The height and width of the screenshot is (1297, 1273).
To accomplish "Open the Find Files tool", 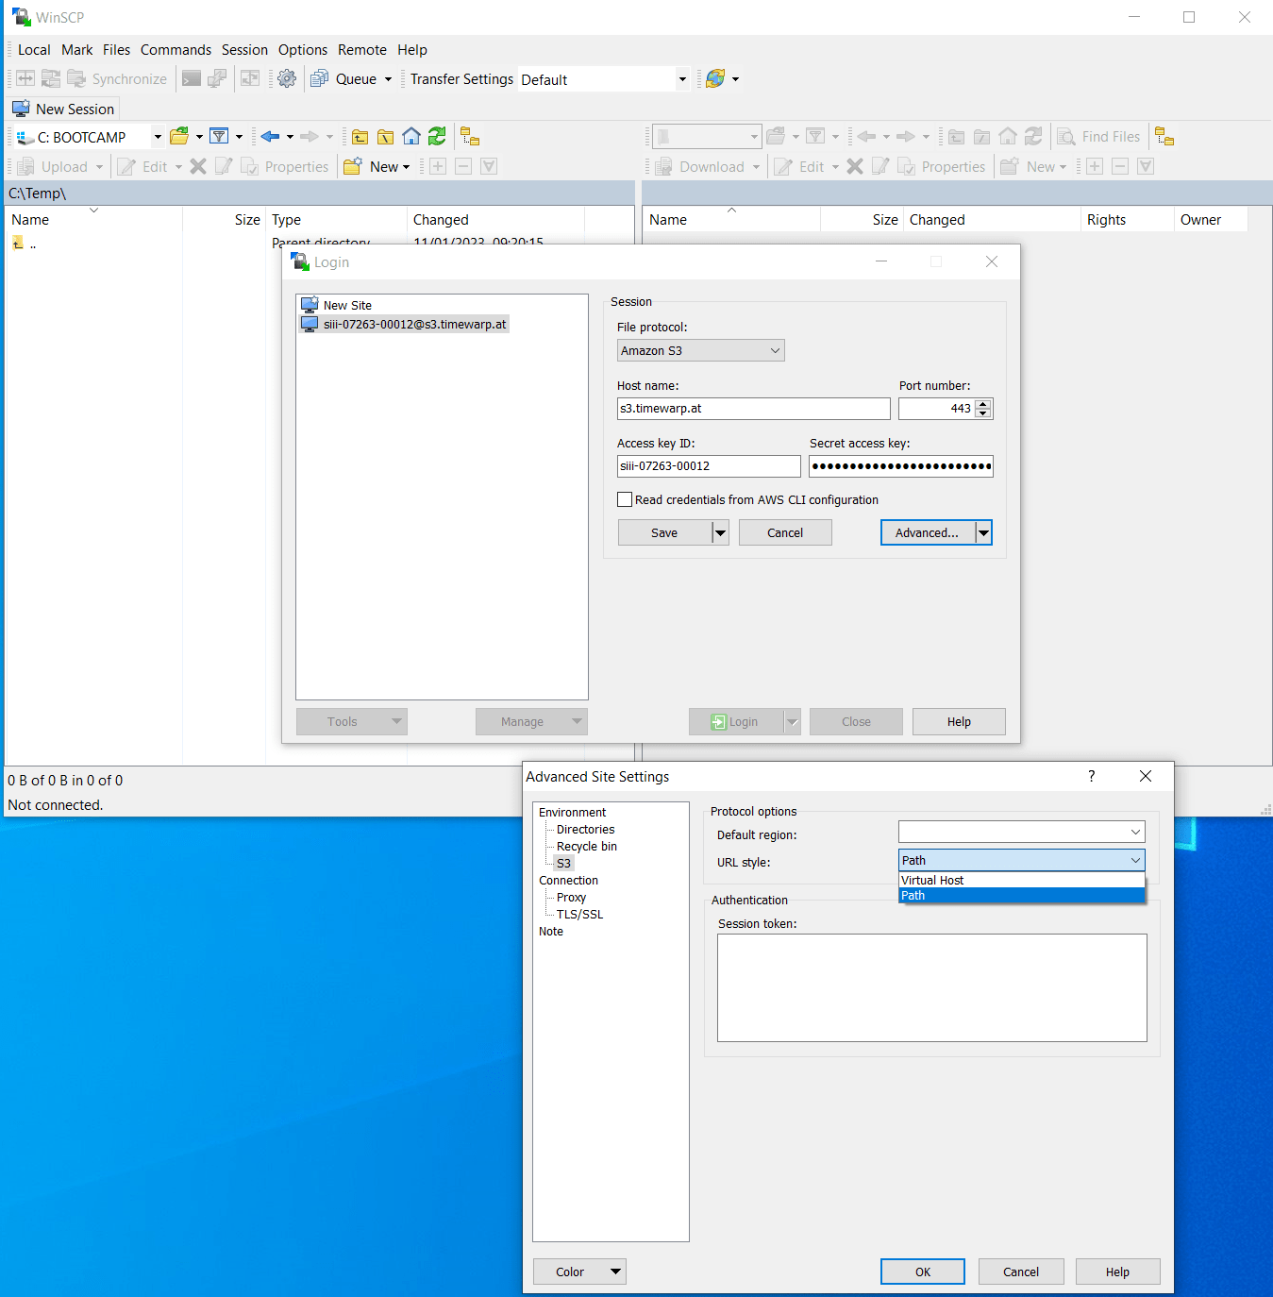I will [x=1100, y=136].
